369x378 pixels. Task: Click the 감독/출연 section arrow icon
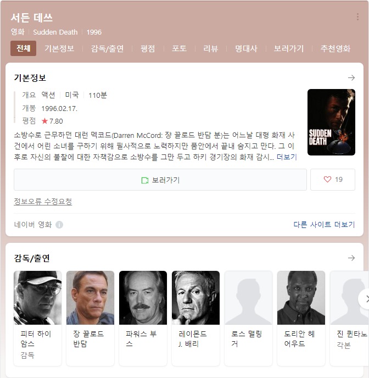pyautogui.click(x=351, y=258)
